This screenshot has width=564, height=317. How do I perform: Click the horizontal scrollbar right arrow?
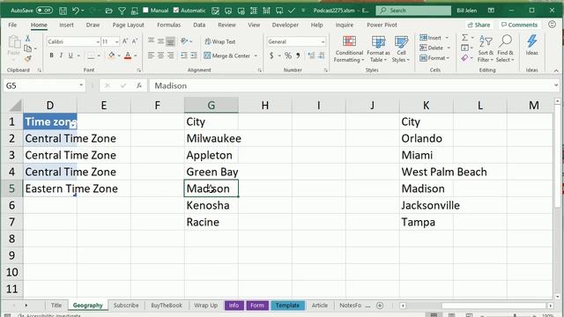pos(550,306)
